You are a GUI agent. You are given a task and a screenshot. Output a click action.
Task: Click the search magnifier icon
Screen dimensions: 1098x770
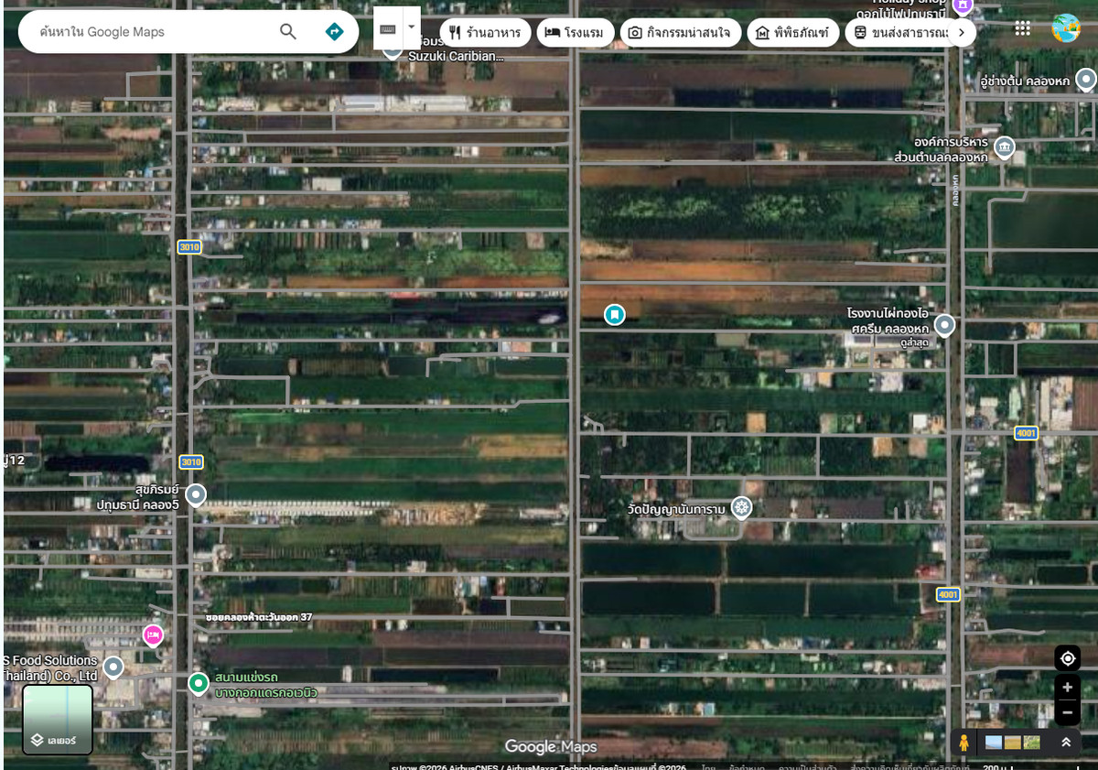coord(288,32)
